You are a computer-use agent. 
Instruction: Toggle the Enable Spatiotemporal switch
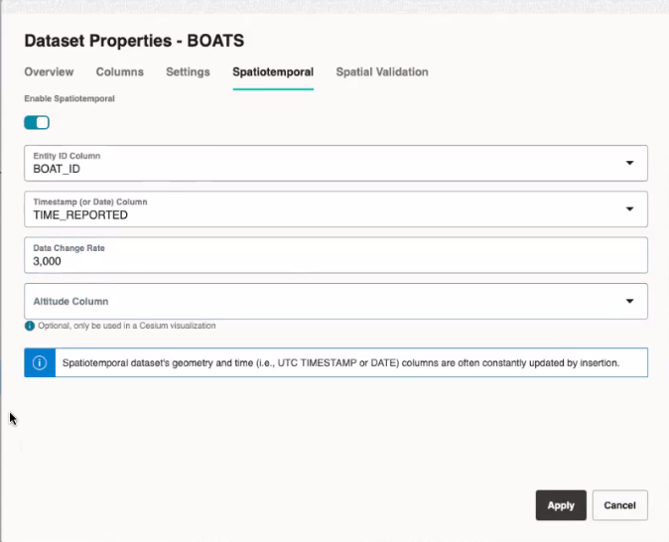coord(37,123)
